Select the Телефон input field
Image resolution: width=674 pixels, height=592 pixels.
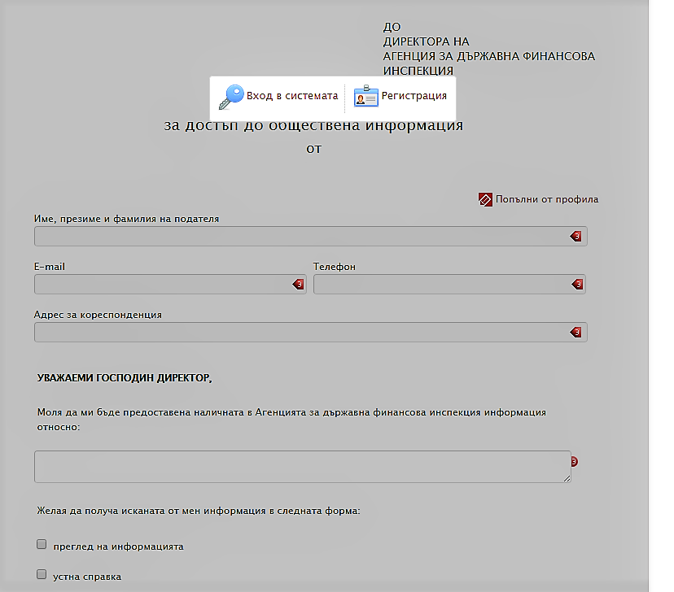440,284
